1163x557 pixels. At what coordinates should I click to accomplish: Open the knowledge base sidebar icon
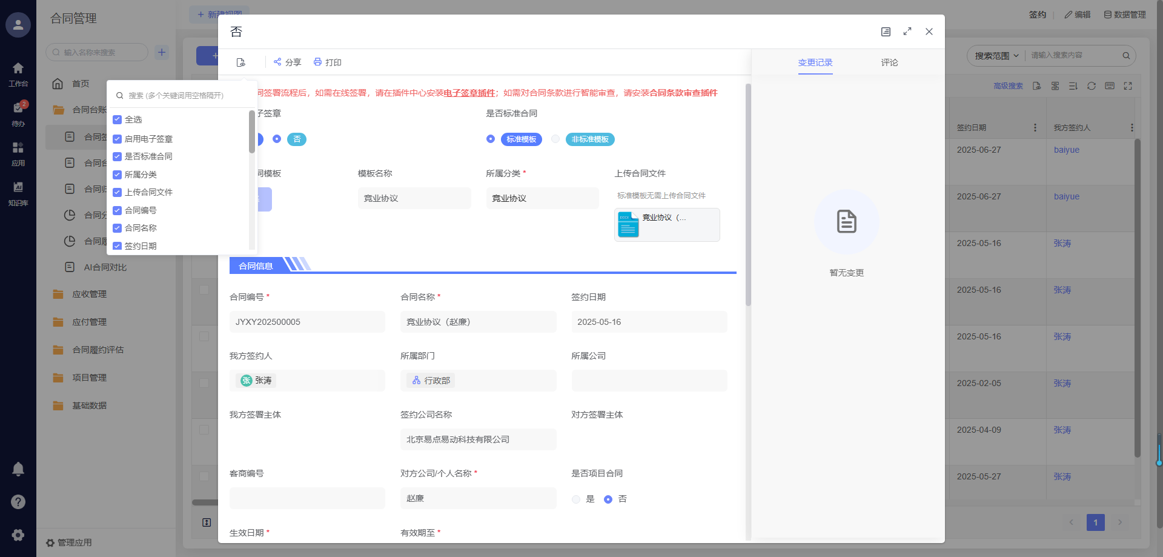pos(18,192)
